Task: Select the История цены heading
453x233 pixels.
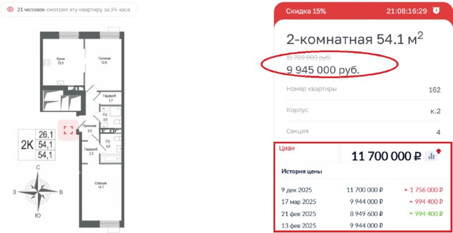Action: (x=302, y=171)
